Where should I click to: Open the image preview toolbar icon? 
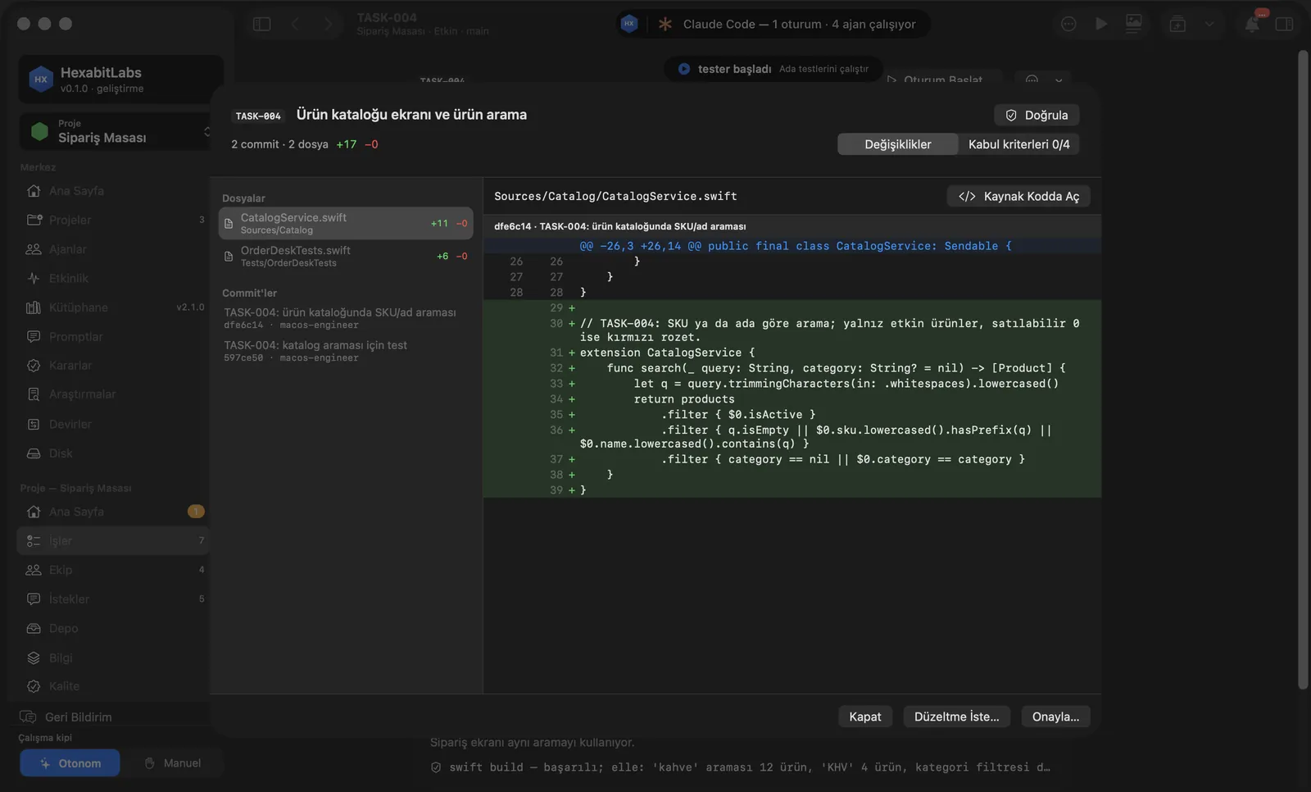[1133, 24]
